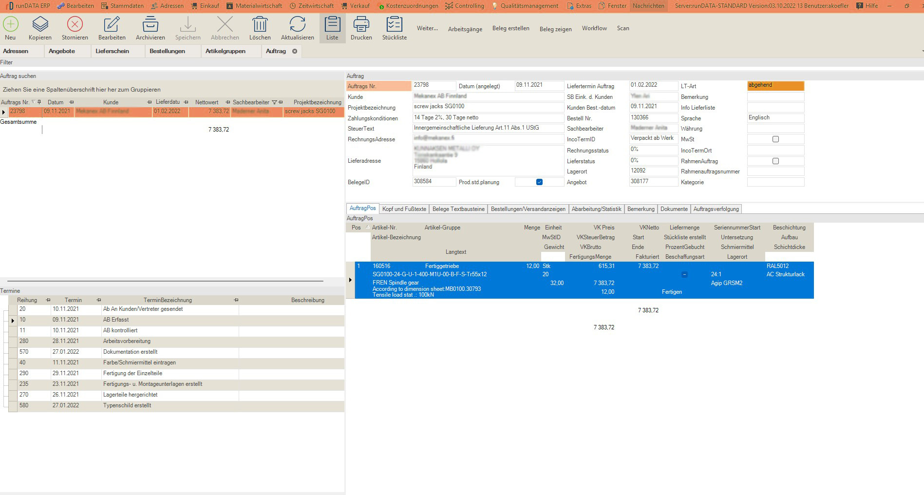This screenshot has width=924, height=495.
Task: Toggle the Stückliste erstellt checkbox in position 1
Action: coord(684,275)
